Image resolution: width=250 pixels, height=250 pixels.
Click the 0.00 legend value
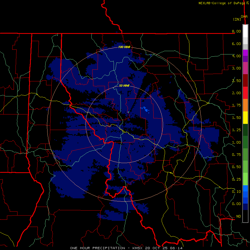(236, 204)
